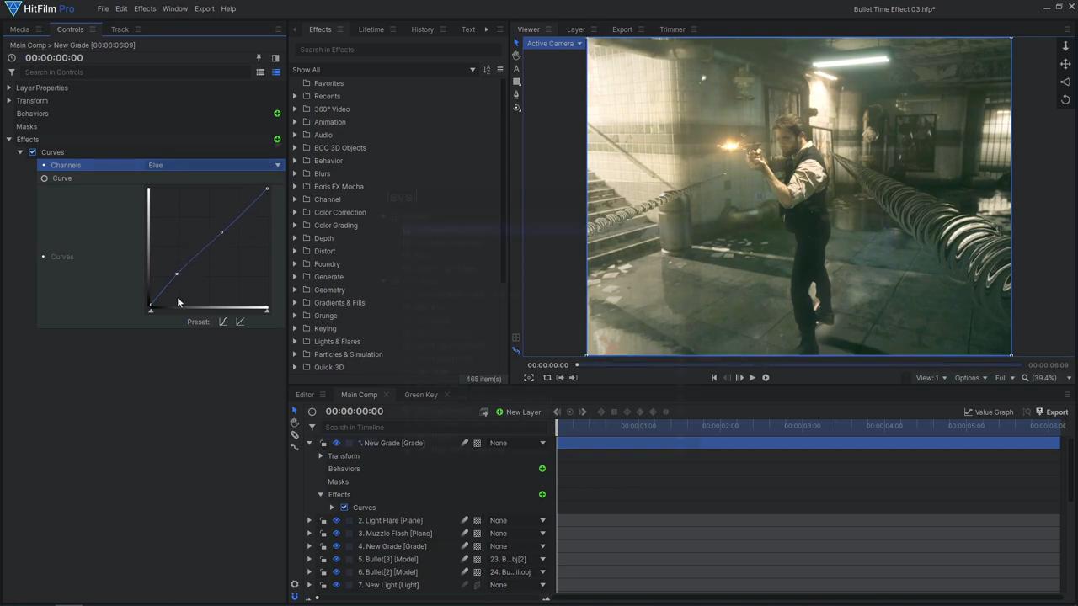The image size is (1078, 606).
Task: Play the viewer preview
Action: (x=752, y=378)
